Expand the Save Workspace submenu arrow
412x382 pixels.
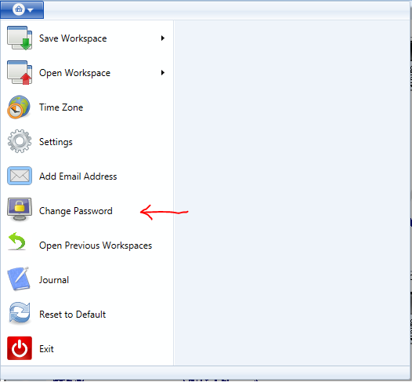[163, 38]
